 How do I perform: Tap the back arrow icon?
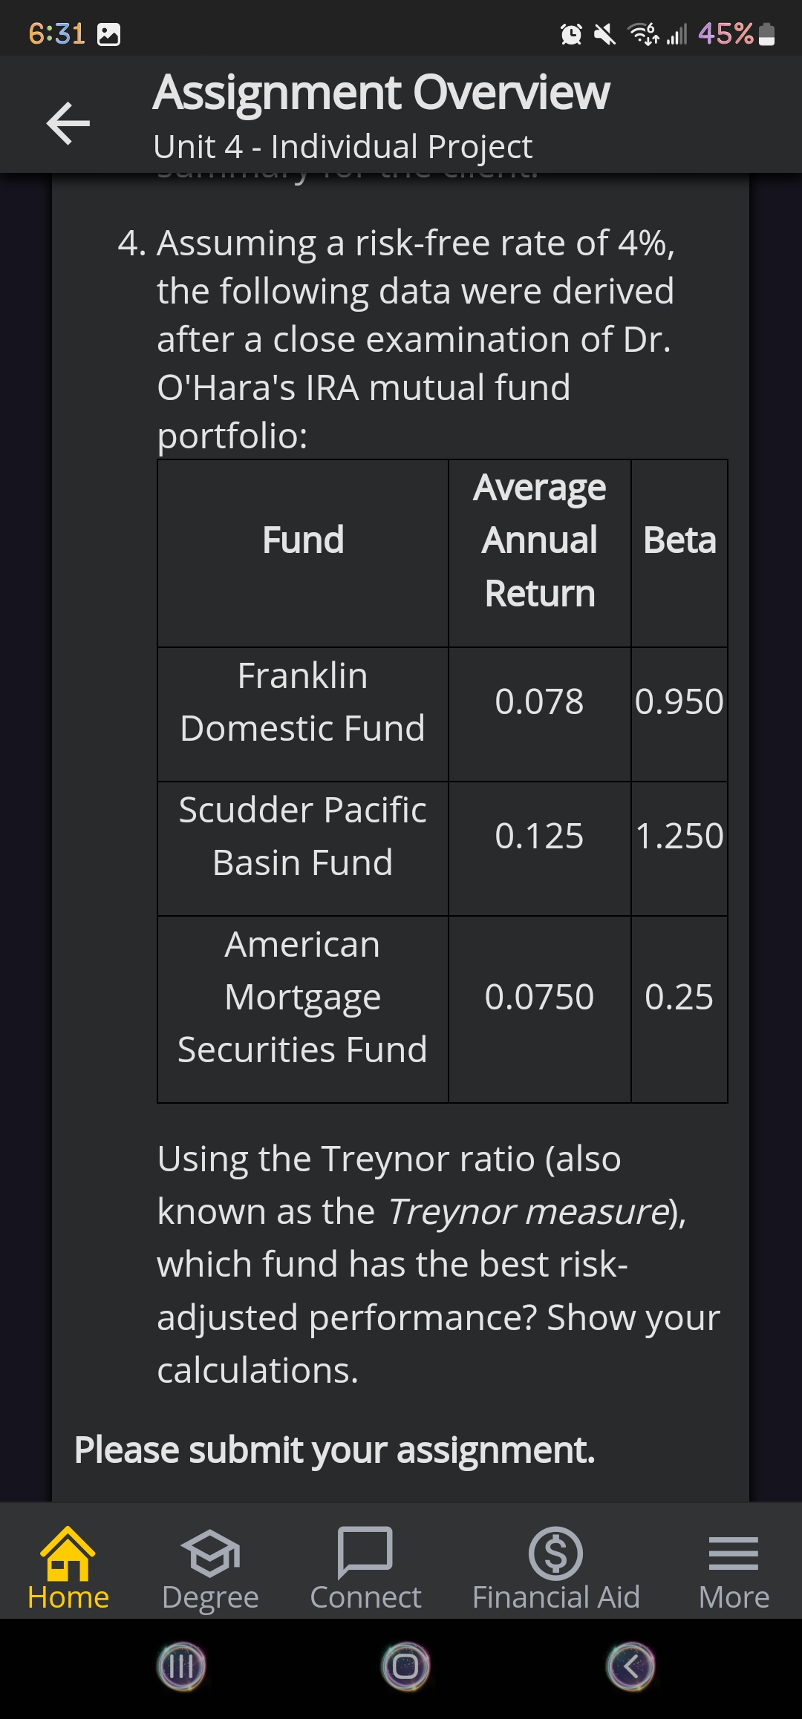pyautogui.click(x=68, y=123)
